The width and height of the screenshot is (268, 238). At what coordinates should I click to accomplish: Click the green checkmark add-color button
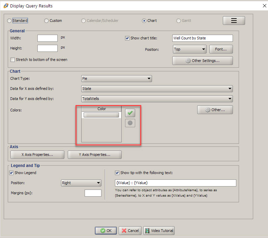pos(130,113)
